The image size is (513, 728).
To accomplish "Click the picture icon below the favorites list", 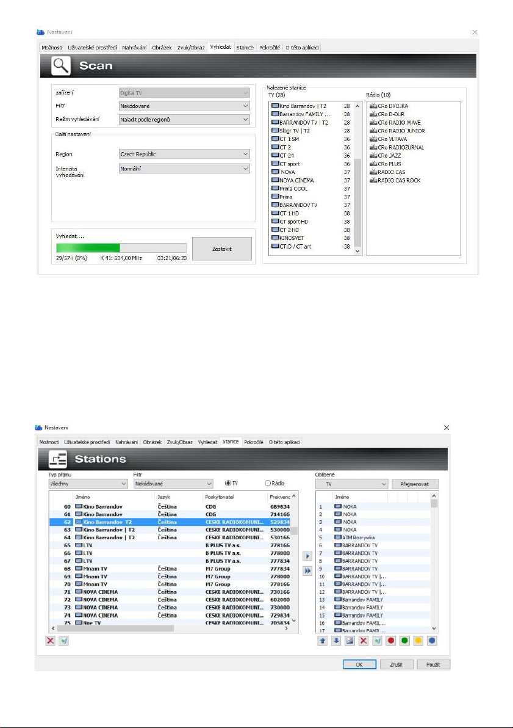I will (350, 641).
